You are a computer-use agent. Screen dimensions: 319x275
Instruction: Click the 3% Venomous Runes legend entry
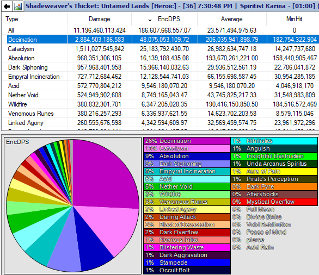tap(187, 202)
